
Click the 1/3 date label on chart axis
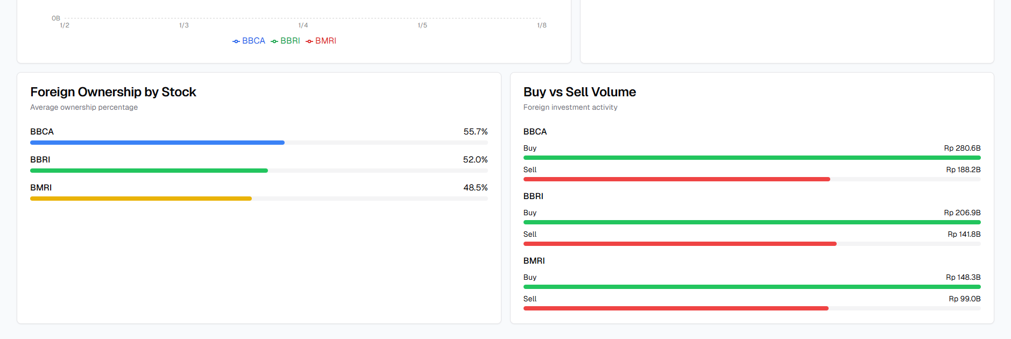(184, 25)
